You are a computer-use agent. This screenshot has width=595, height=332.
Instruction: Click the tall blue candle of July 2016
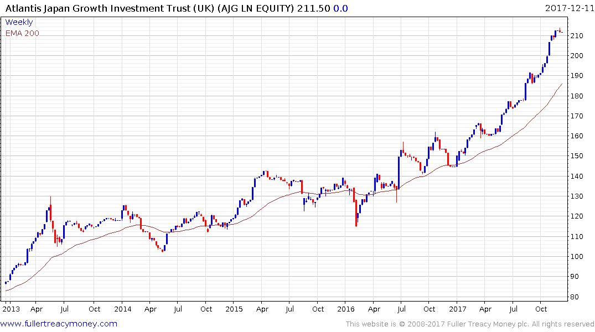coord(399,173)
